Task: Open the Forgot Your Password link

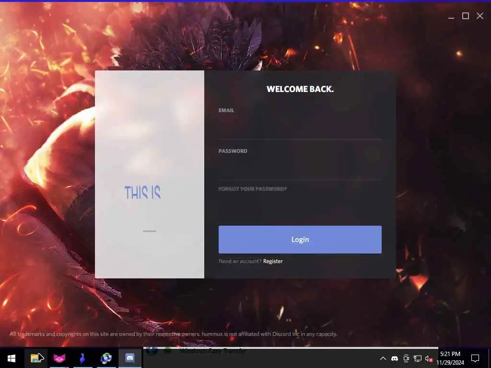Action: tap(253, 189)
